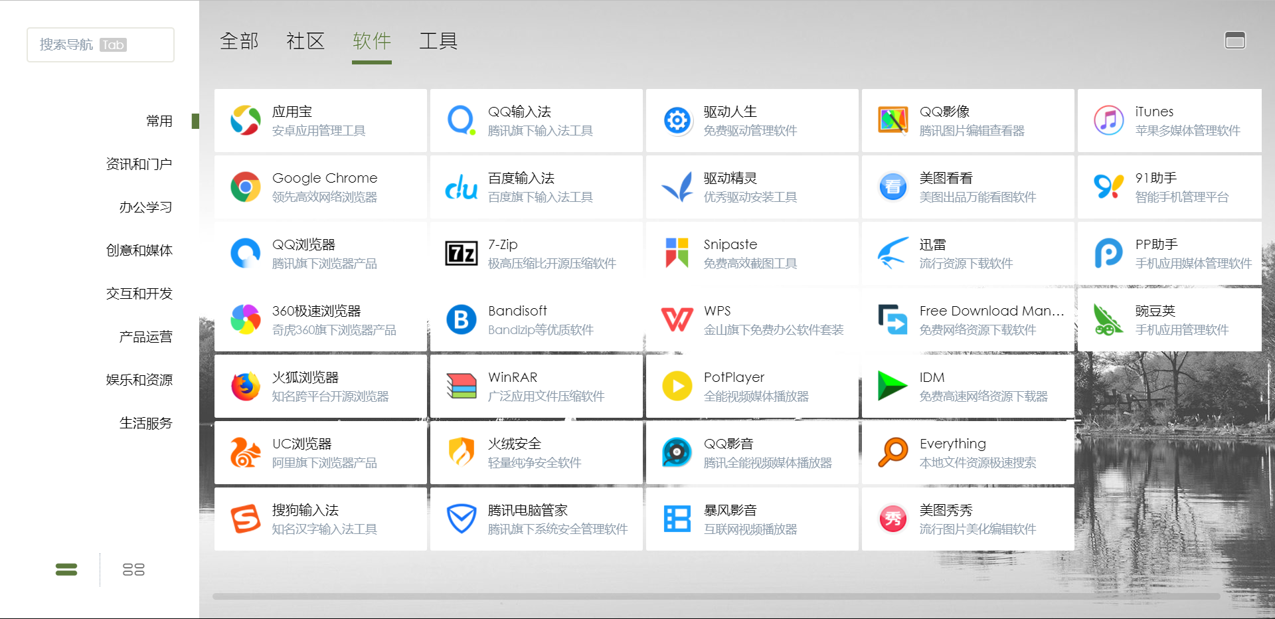The height and width of the screenshot is (619, 1275).
Task: Select 常用 in the sidebar
Action: (x=159, y=121)
